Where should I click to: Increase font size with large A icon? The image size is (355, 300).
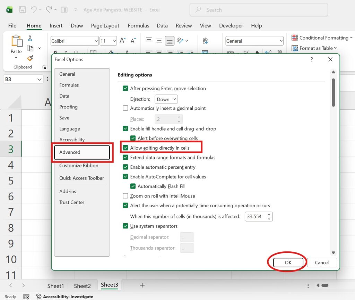pyautogui.click(x=123, y=41)
